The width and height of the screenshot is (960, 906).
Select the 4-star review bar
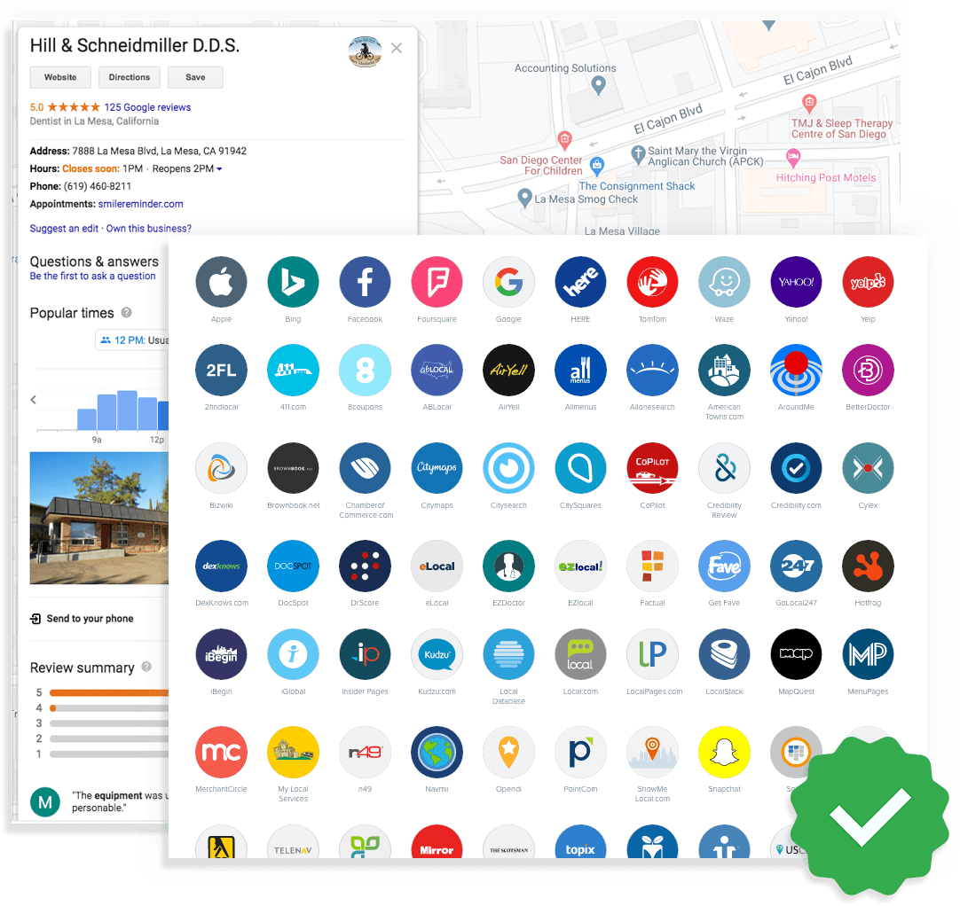click(109, 707)
